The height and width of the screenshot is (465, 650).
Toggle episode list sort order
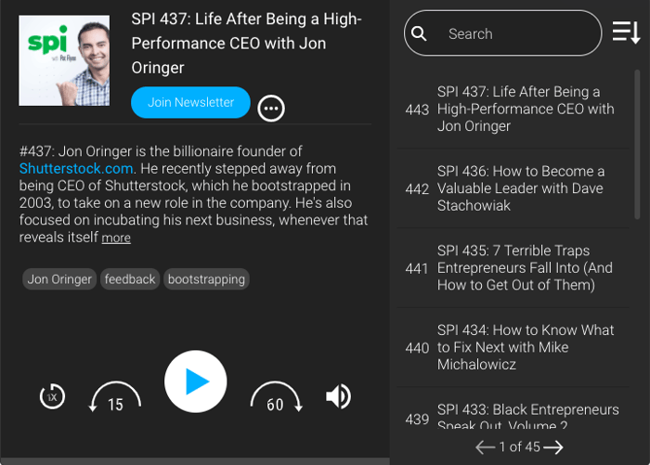[626, 33]
